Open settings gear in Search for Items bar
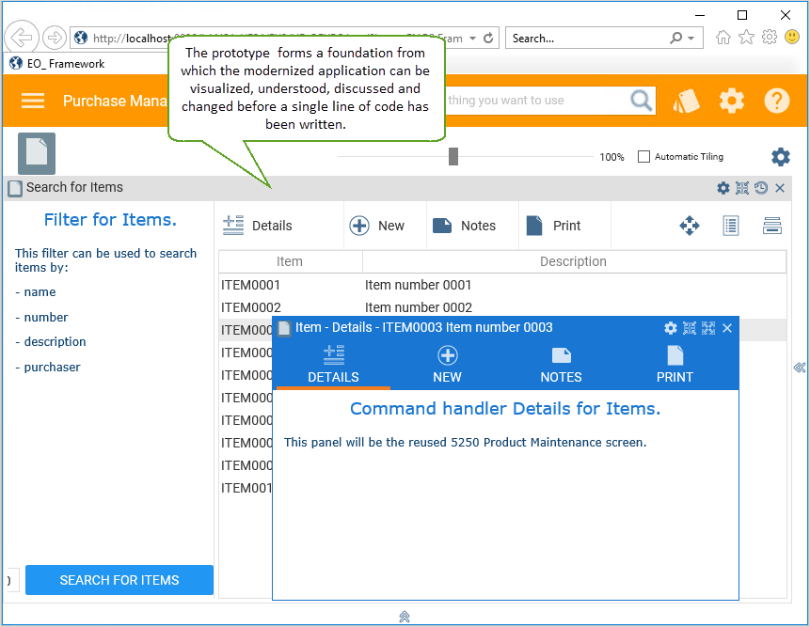 pos(723,188)
